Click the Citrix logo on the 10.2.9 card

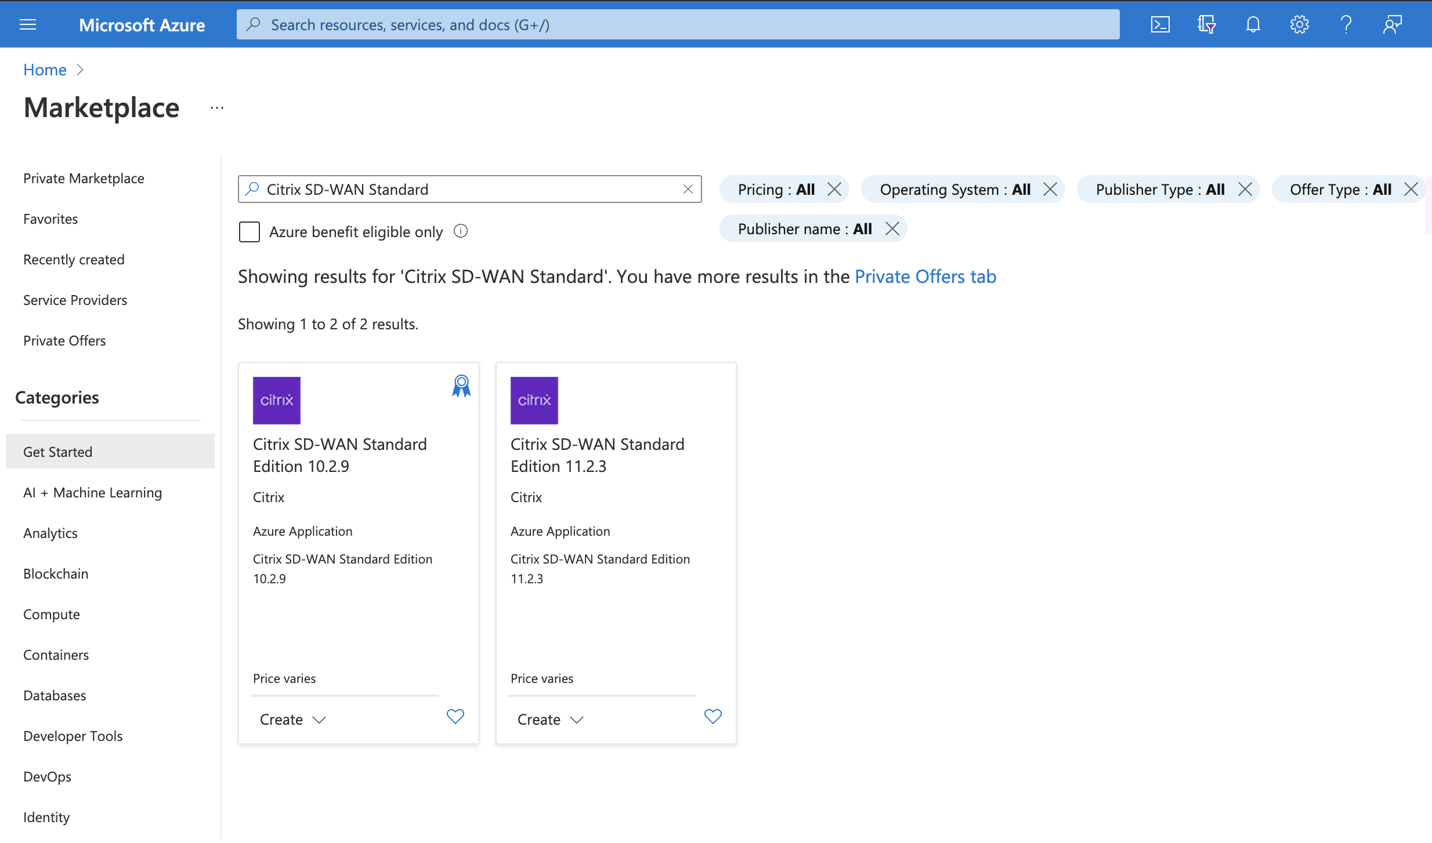pyautogui.click(x=277, y=401)
